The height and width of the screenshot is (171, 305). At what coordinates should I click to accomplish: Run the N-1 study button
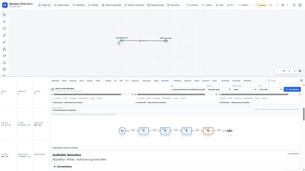pos(230,5)
